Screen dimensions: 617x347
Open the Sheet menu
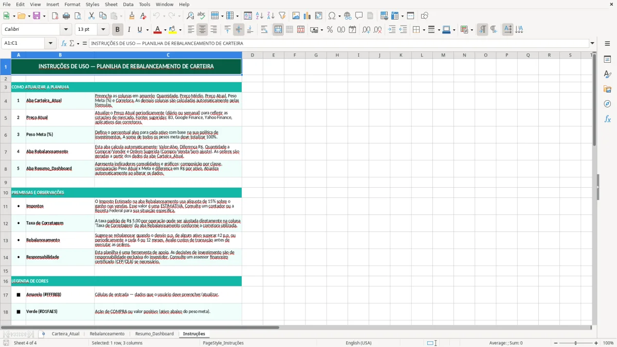pyautogui.click(x=111, y=4)
